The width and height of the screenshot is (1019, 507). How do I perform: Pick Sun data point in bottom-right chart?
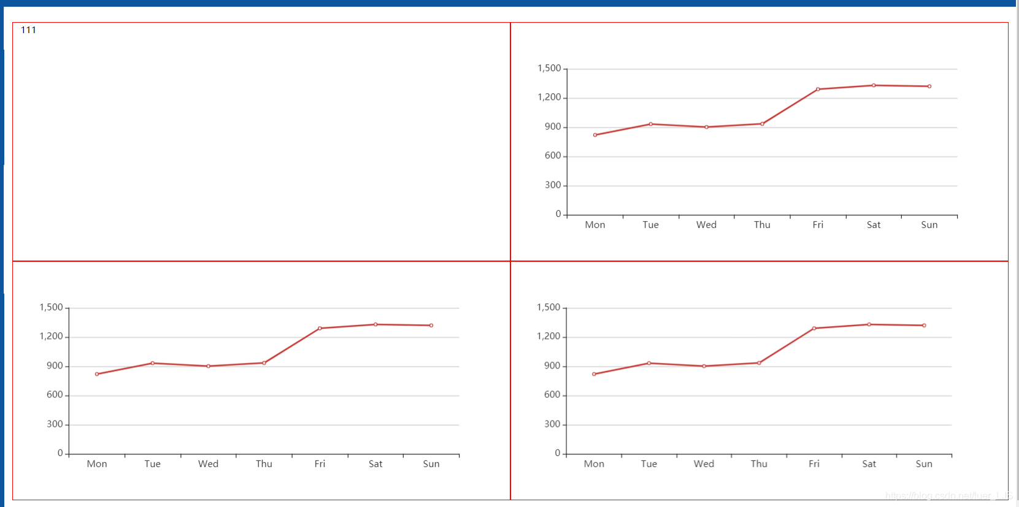924,326
